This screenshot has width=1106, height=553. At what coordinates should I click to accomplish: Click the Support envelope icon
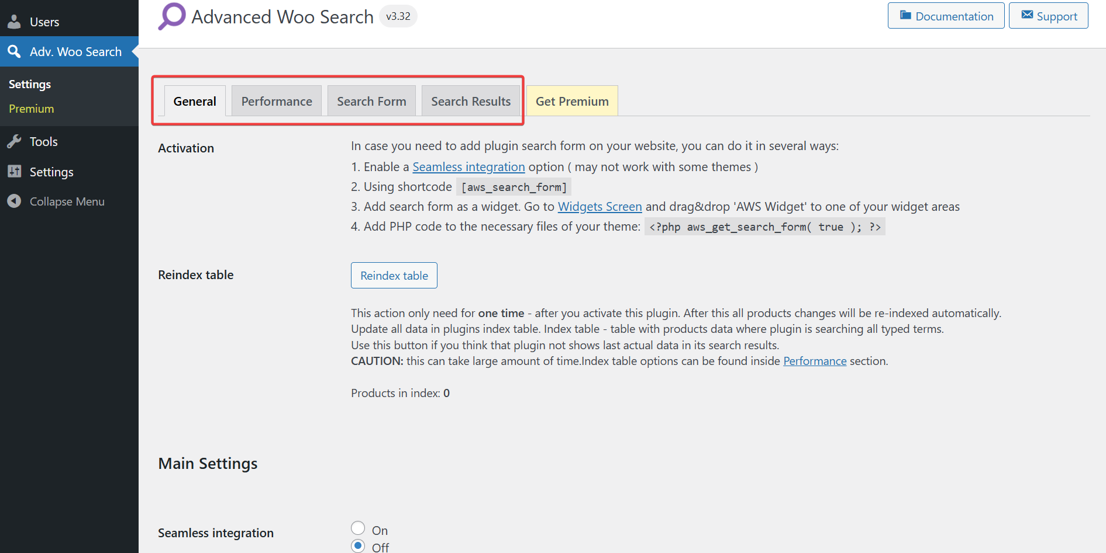pos(1027,15)
